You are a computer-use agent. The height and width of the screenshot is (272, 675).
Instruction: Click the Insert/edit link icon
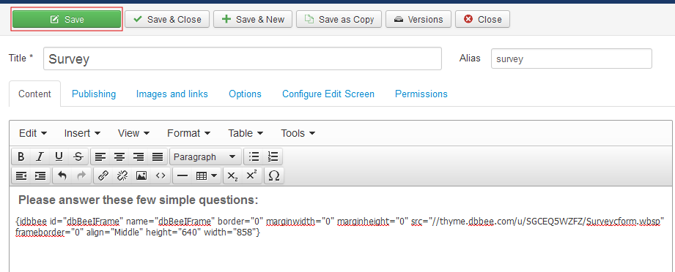coord(103,175)
